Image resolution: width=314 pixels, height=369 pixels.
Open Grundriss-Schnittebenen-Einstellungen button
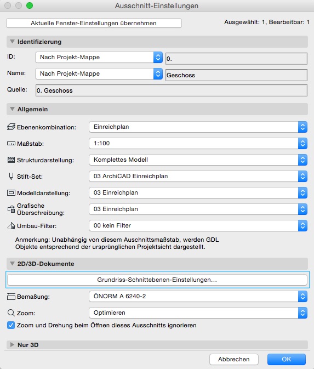[x=157, y=280]
